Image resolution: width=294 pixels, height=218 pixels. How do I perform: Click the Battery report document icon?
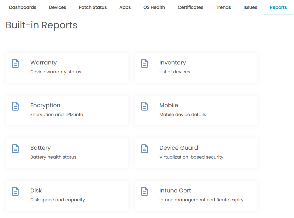click(15, 149)
